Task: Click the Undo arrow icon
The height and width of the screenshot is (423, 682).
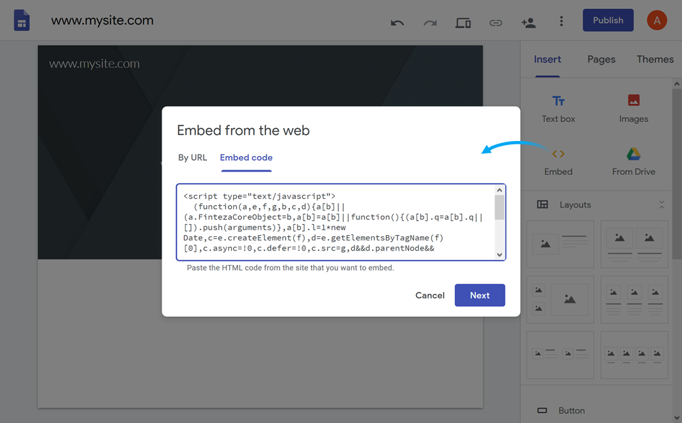Action: [x=397, y=22]
